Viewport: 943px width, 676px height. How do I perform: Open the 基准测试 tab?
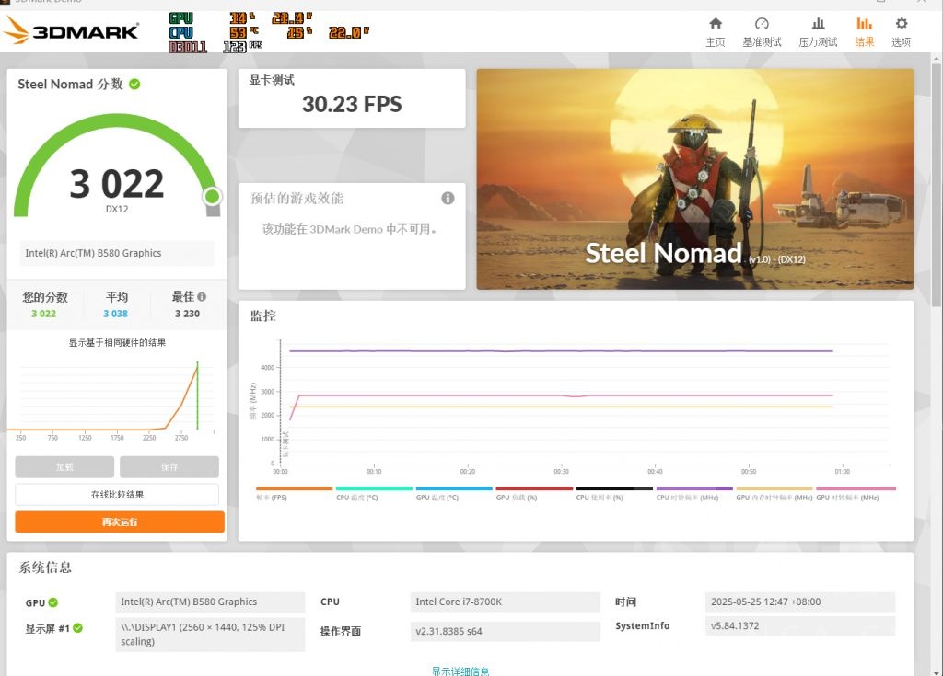click(762, 29)
